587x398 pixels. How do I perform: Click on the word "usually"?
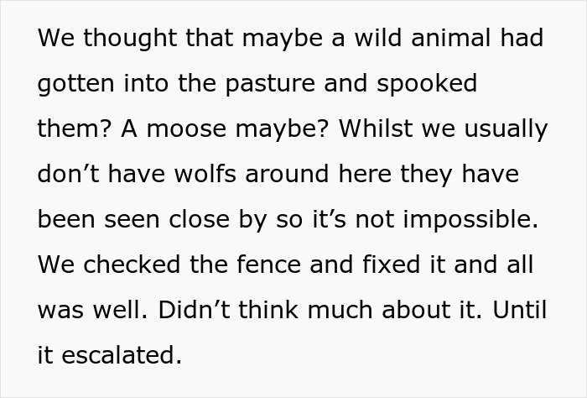(504, 129)
